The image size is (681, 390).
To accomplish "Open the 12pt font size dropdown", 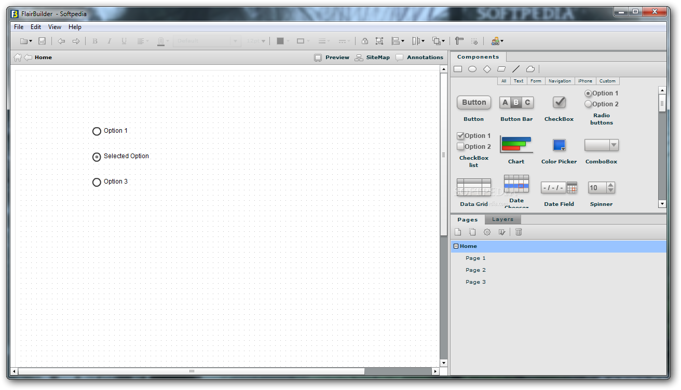I will coord(256,41).
